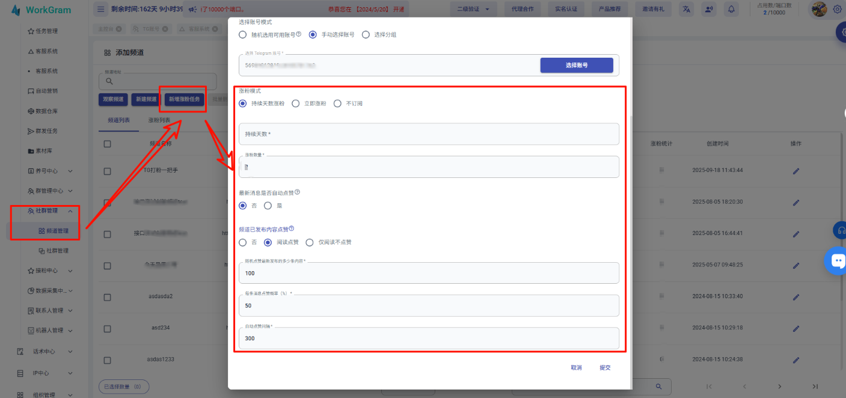846x398 pixels.
Task: Click help icon beside 频道已发布内容点赞
Action: coord(292,228)
